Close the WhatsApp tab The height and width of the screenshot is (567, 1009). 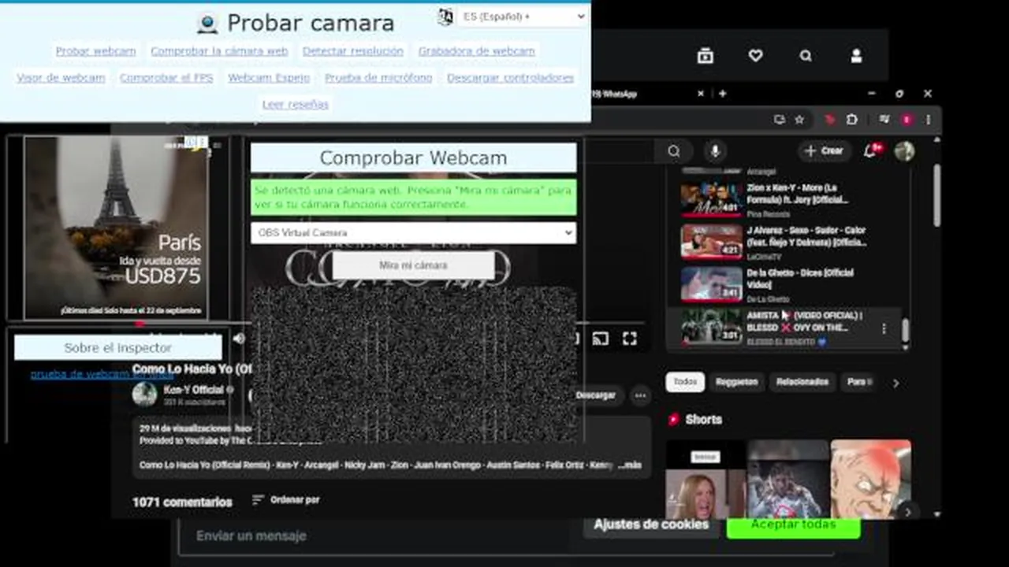pyautogui.click(x=701, y=93)
